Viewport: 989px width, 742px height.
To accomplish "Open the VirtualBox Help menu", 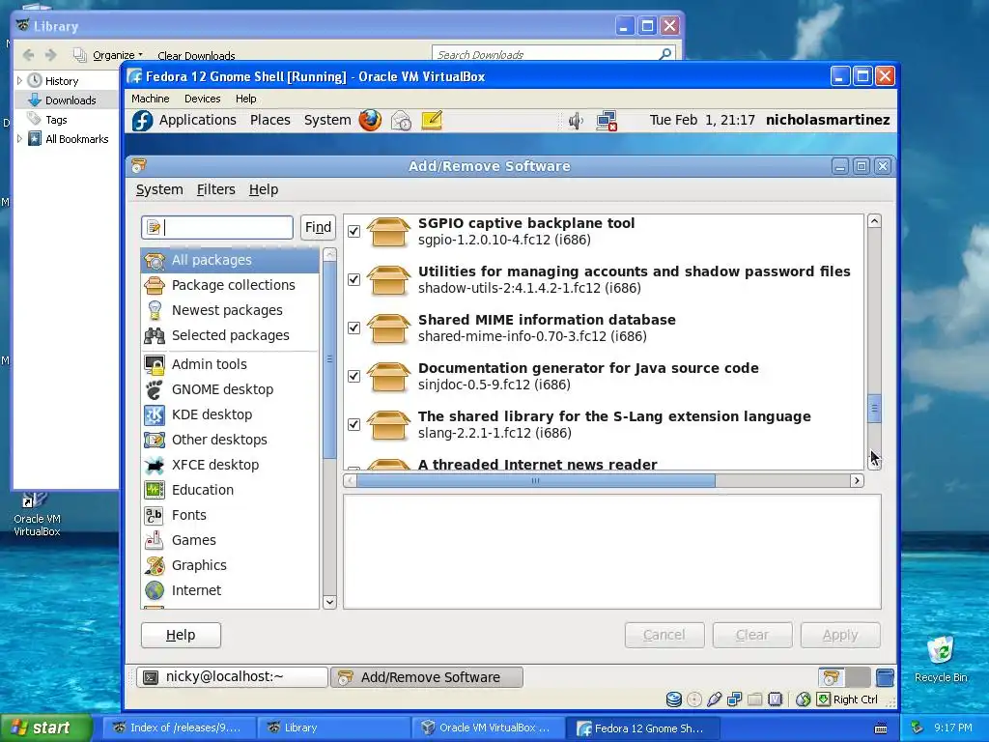I will [246, 99].
